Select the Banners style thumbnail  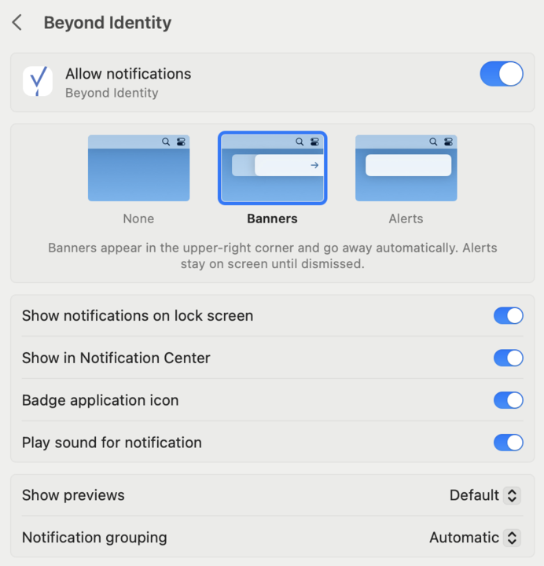click(x=272, y=168)
